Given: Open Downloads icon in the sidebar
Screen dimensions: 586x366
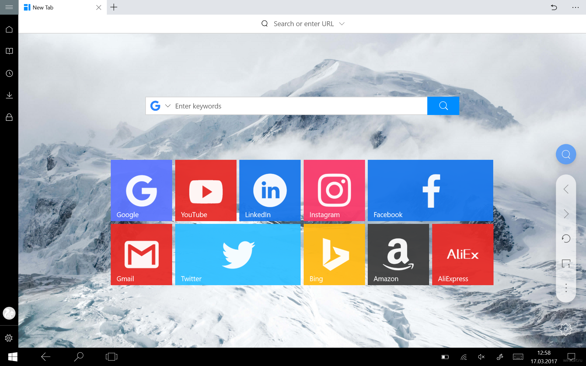Looking at the screenshot, I should pos(9,95).
